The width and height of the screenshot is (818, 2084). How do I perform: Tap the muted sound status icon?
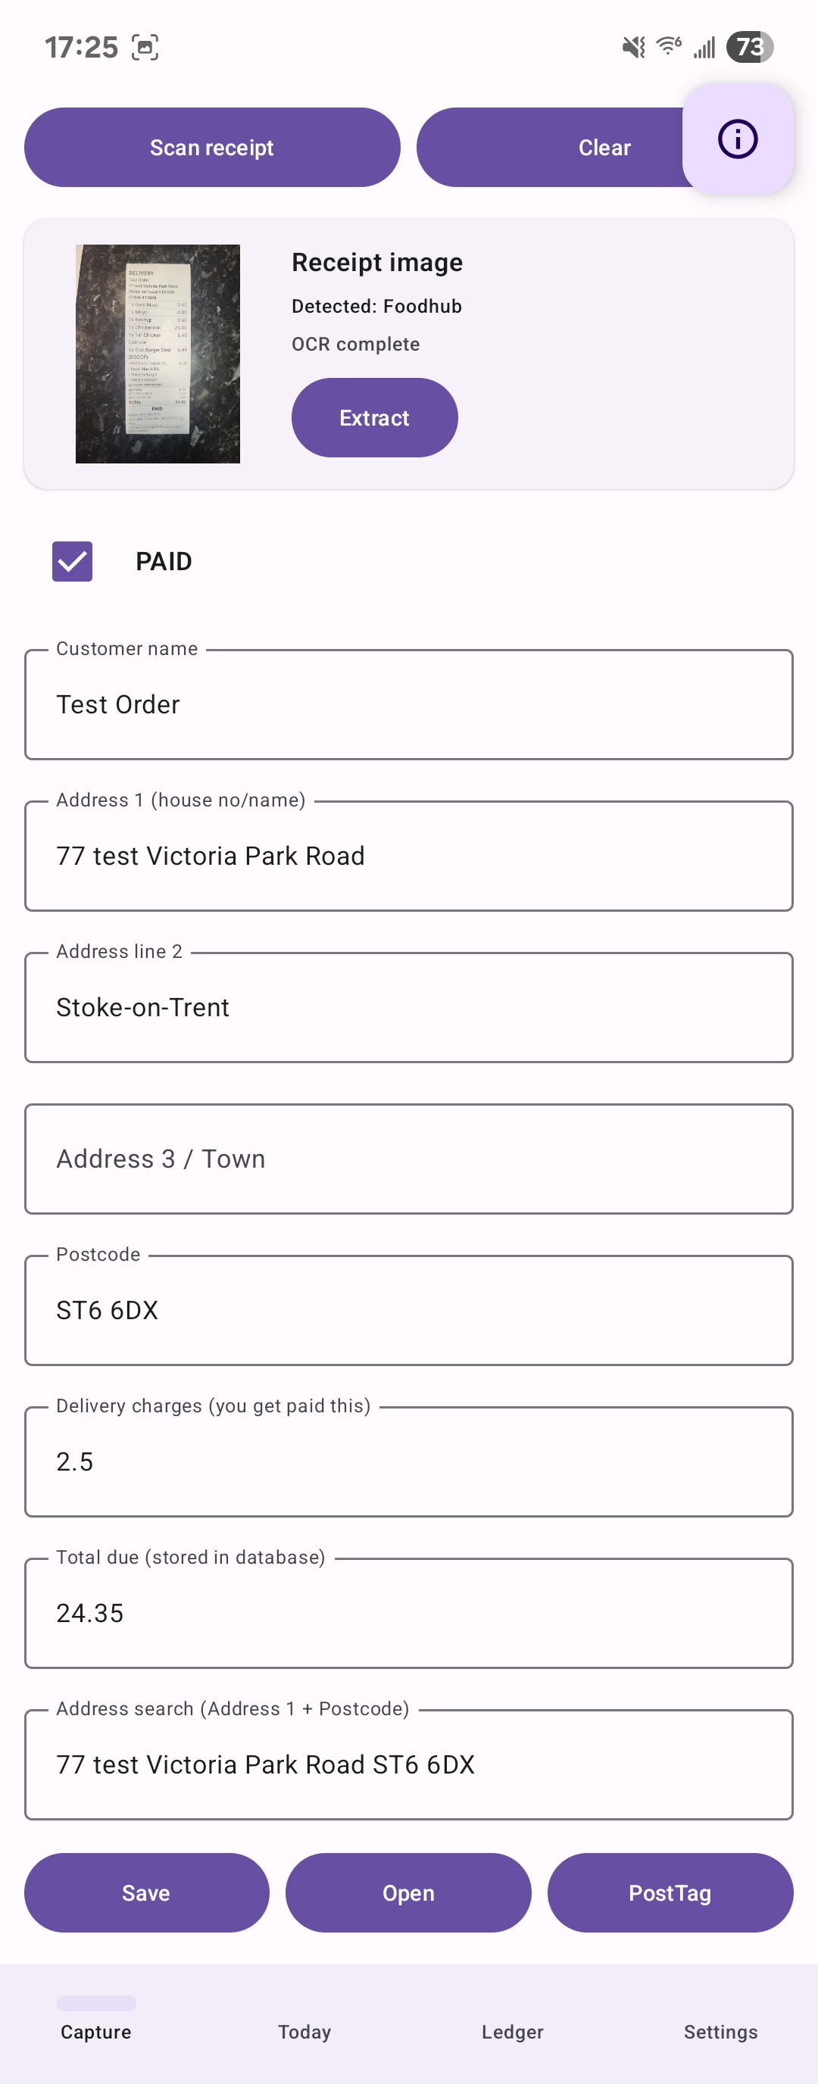click(x=632, y=47)
